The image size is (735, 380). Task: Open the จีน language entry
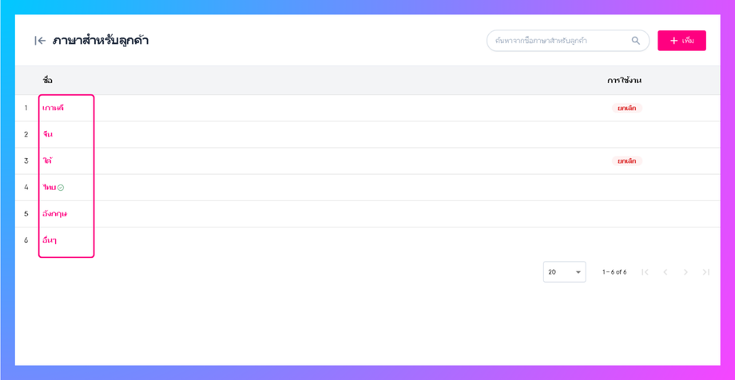[48, 134]
